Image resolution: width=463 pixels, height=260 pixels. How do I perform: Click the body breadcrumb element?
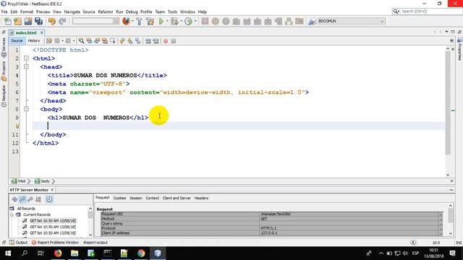coord(42,181)
